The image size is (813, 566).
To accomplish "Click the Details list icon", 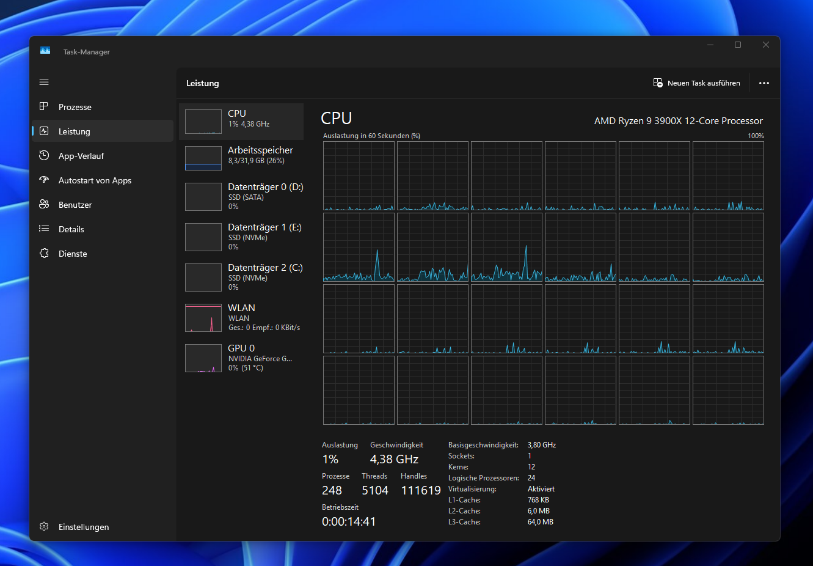I will pos(44,229).
